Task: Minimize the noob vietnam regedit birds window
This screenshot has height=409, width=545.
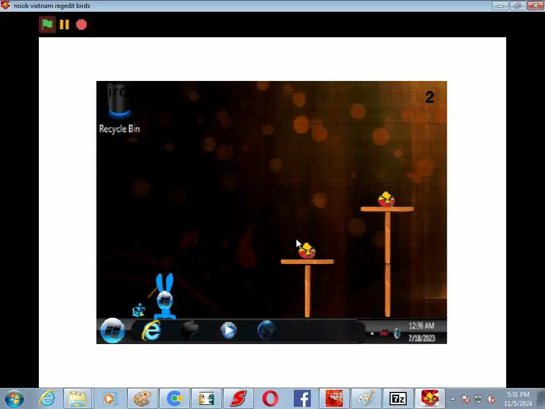Action: pyautogui.click(x=500, y=5)
